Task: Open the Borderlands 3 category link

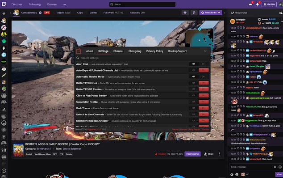Action: tap(44, 148)
